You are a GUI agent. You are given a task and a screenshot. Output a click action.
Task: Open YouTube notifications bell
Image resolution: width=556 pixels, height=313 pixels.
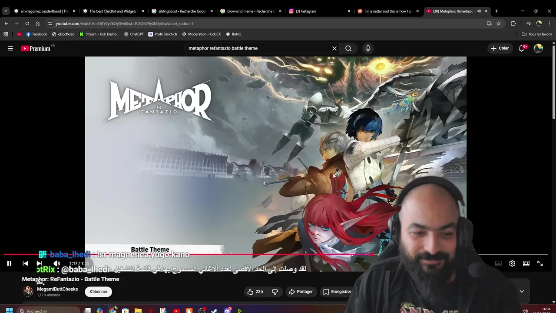coord(522,48)
